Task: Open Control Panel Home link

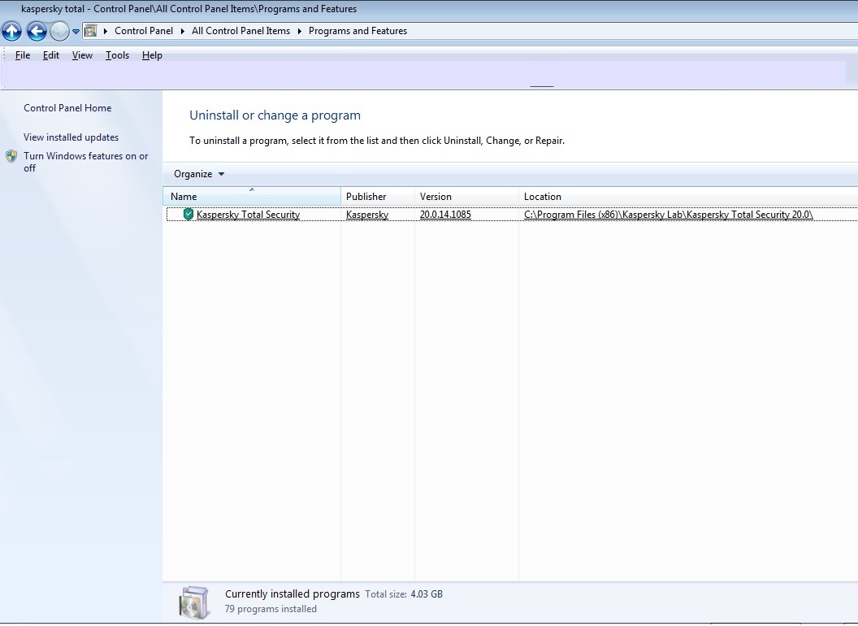Action: (67, 108)
